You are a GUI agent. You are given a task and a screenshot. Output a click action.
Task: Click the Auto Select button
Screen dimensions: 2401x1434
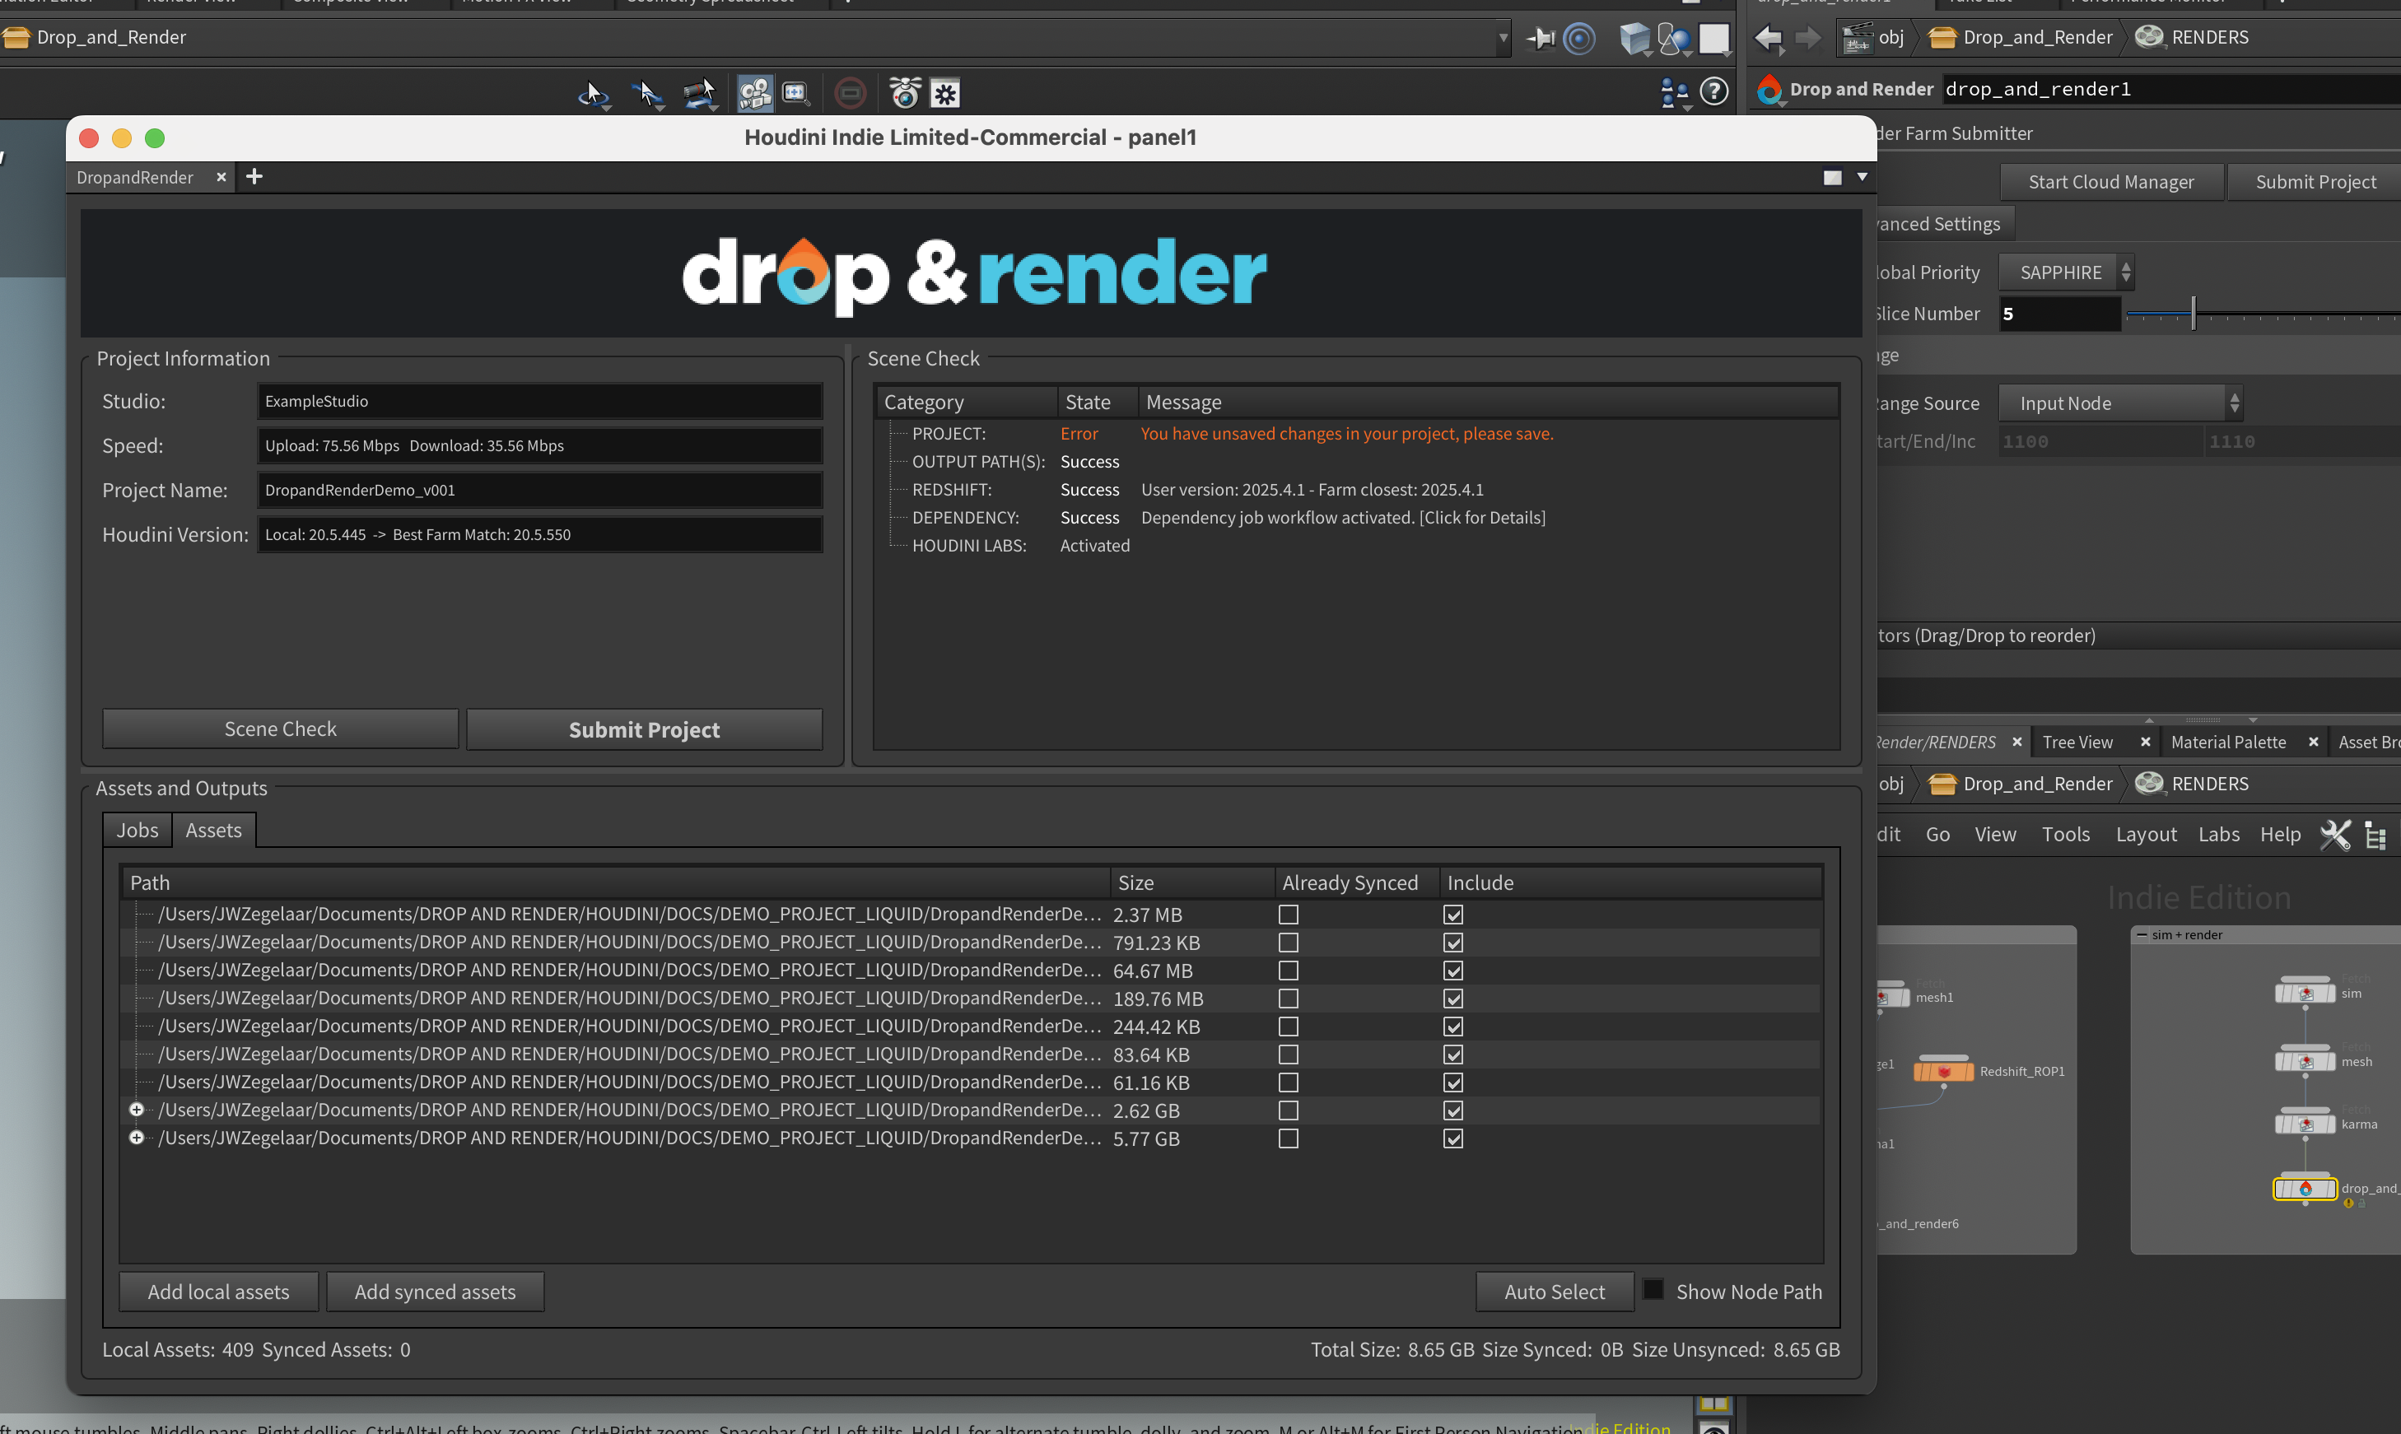[1555, 1292]
